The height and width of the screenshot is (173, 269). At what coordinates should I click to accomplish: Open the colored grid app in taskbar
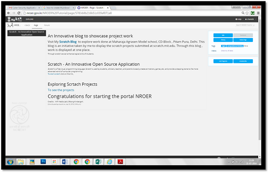click(x=54, y=162)
